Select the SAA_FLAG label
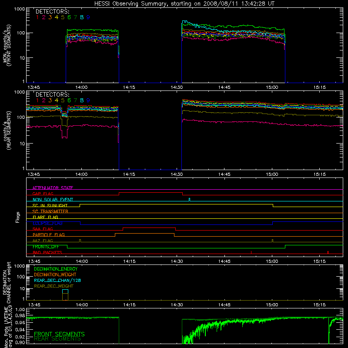The width and height of the screenshot is (348, 348). click(43, 229)
